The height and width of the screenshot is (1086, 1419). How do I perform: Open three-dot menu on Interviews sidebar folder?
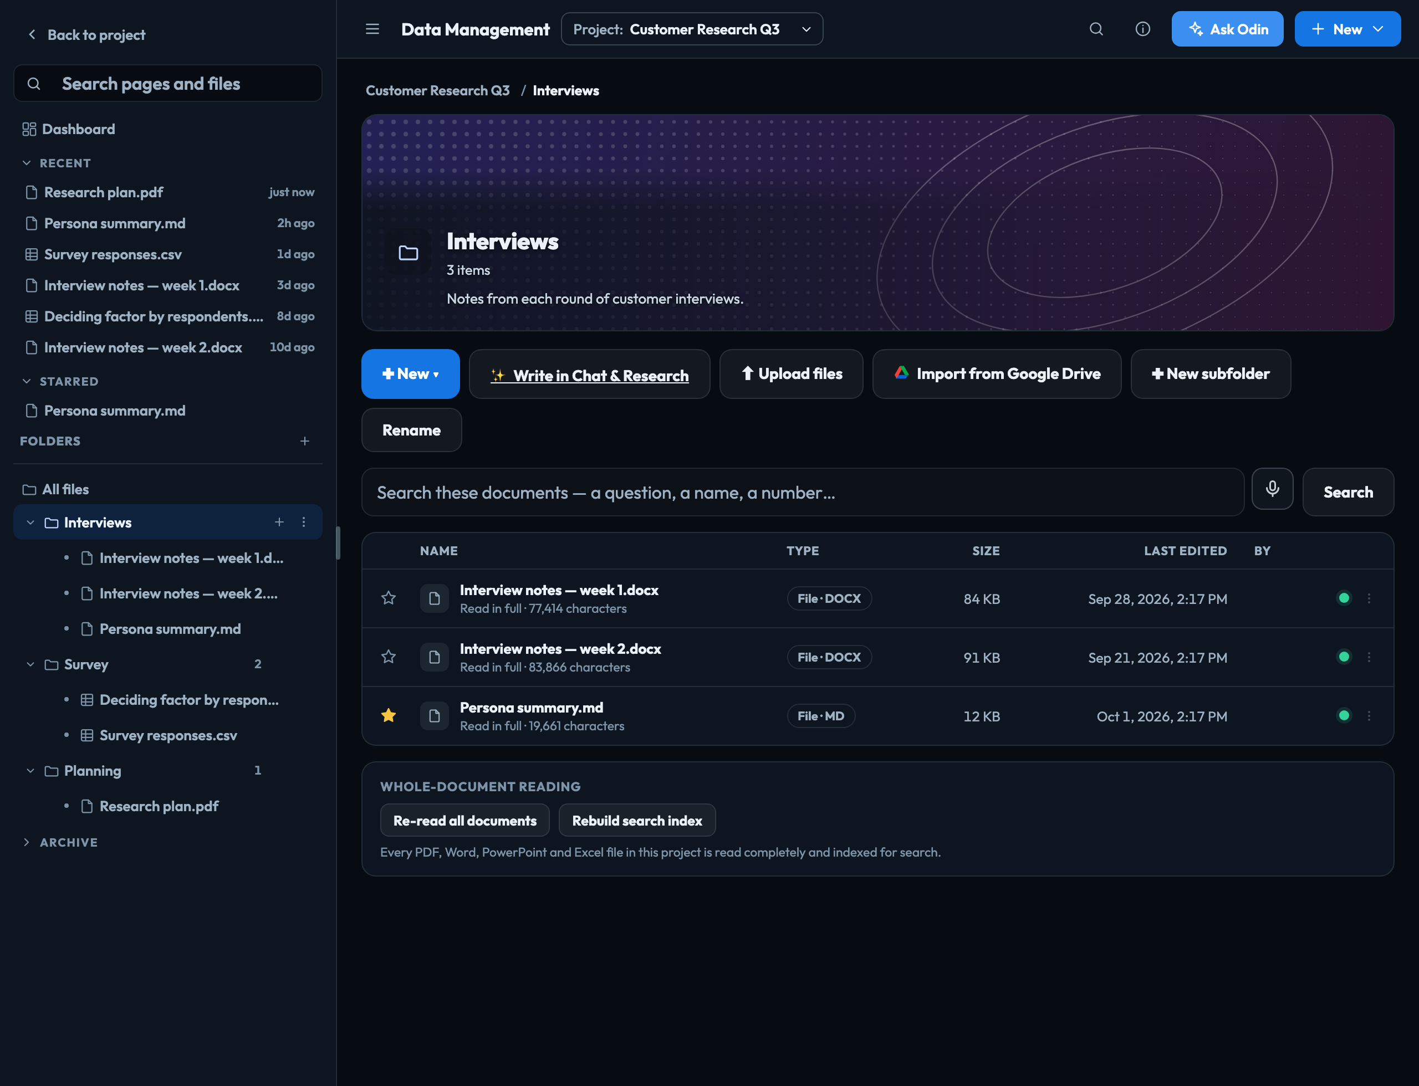[x=303, y=522]
